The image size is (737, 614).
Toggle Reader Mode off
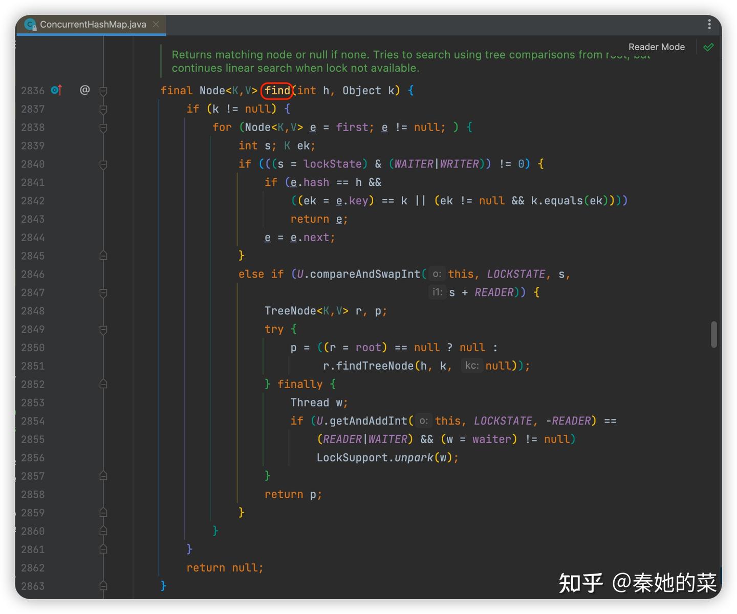[657, 47]
